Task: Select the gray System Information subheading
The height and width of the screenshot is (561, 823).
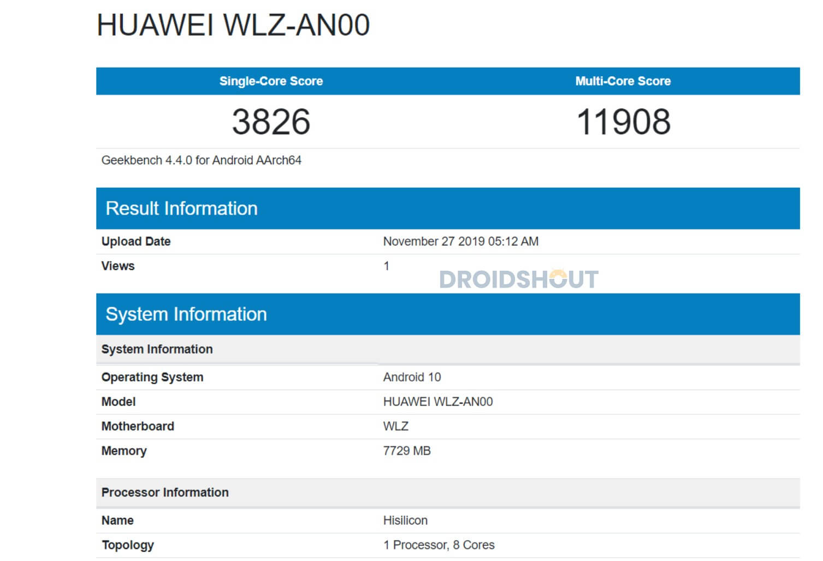Action: [x=157, y=349]
